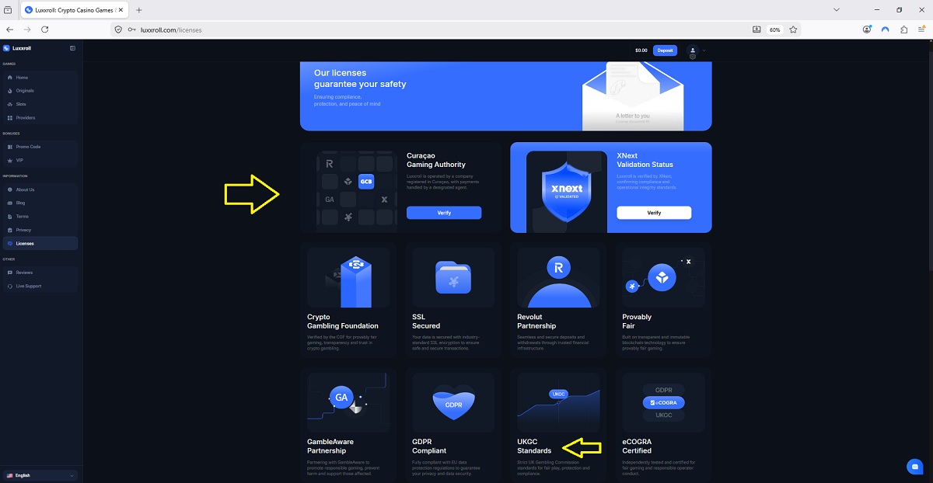Screen dimensions: 933x483
Task: Reload the page
Action: [45, 30]
